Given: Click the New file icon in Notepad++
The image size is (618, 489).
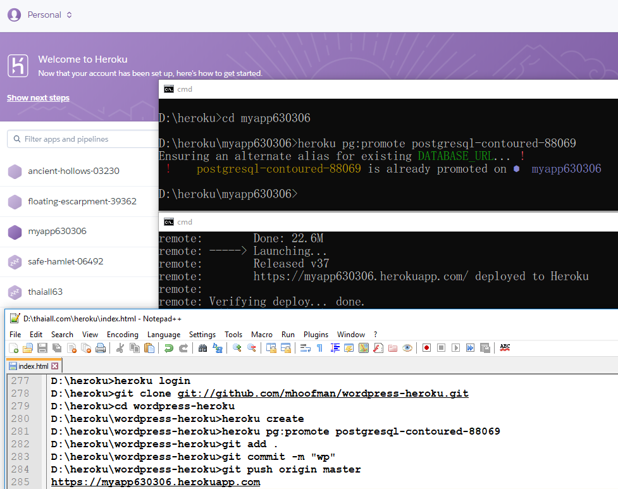Looking at the screenshot, I should (13, 348).
